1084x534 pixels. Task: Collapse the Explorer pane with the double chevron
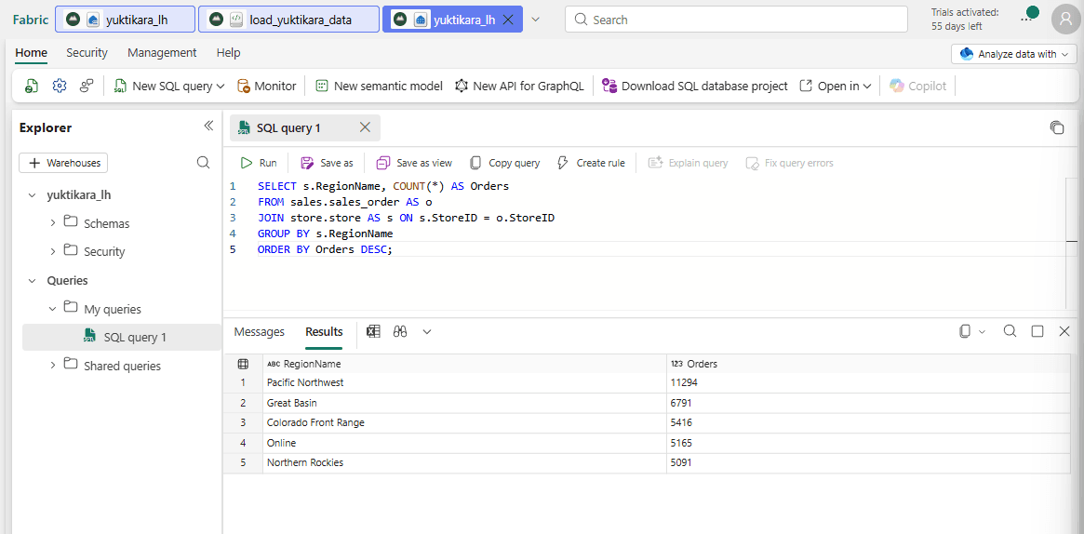tap(208, 126)
